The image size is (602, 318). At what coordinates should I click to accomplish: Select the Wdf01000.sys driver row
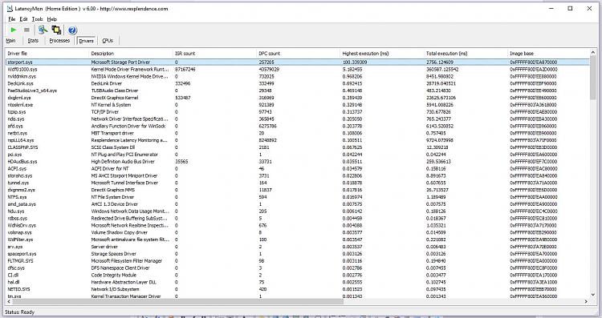[x=298, y=70]
